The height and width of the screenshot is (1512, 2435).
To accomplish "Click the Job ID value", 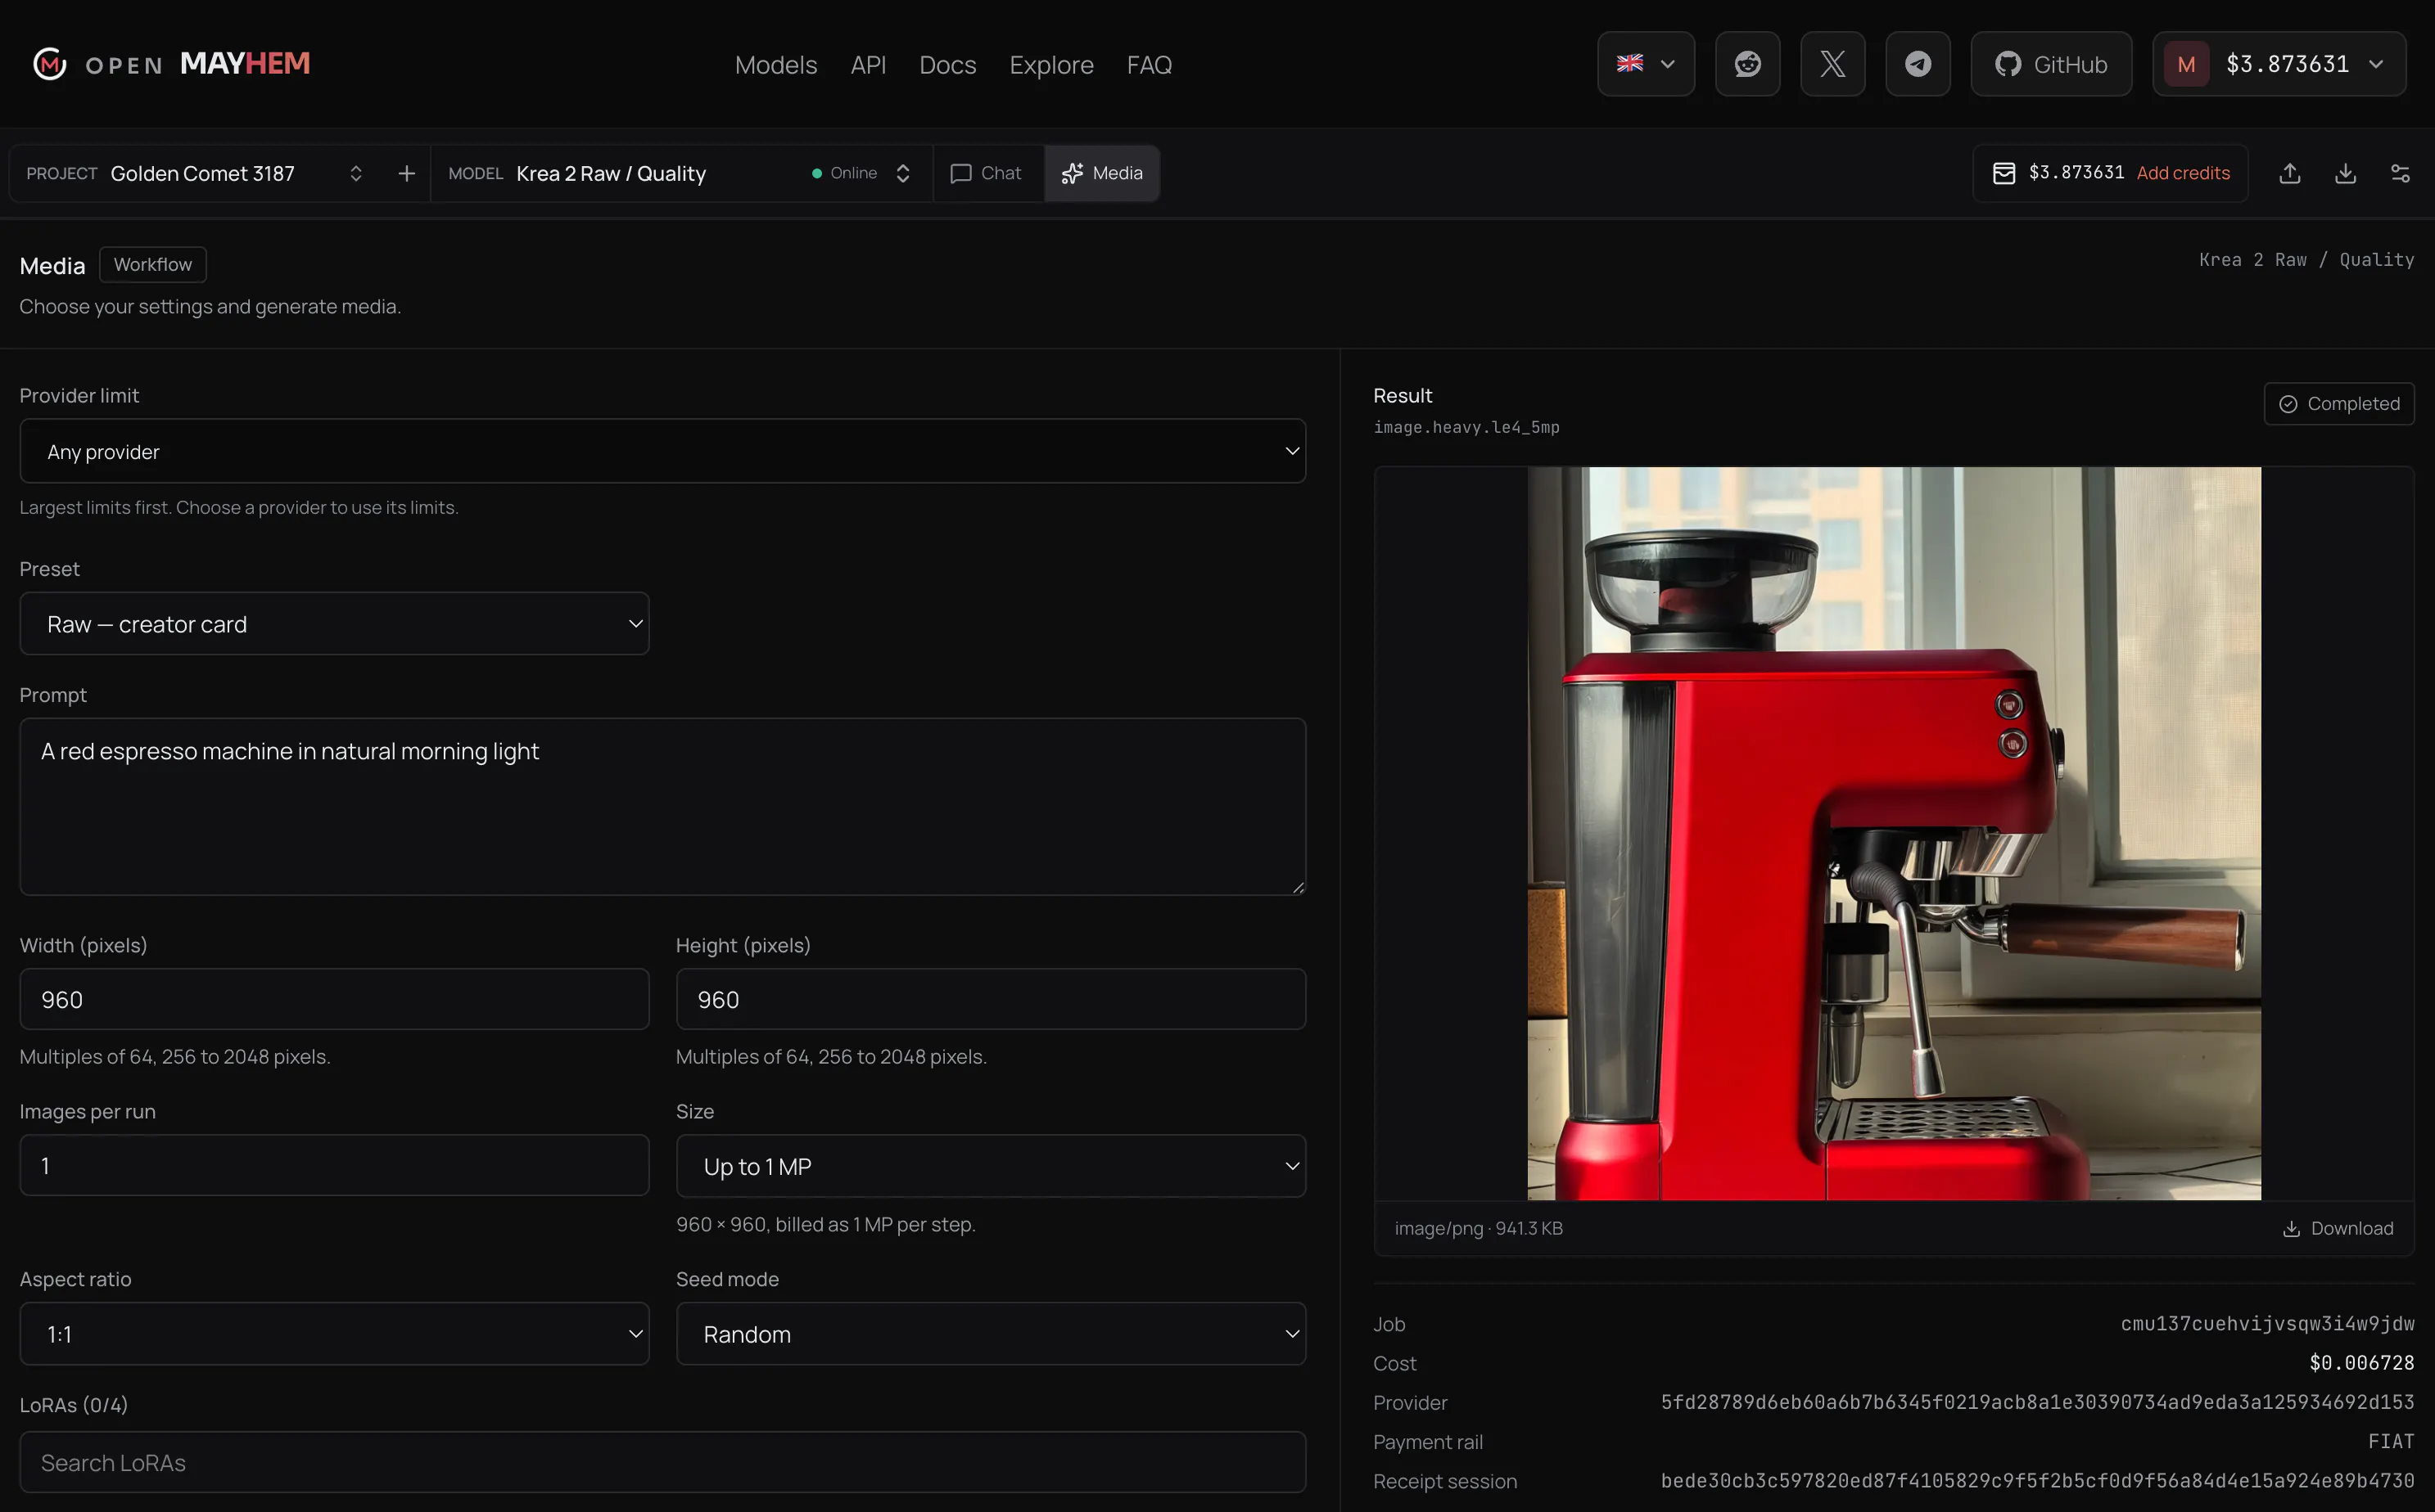I will tap(2267, 1323).
